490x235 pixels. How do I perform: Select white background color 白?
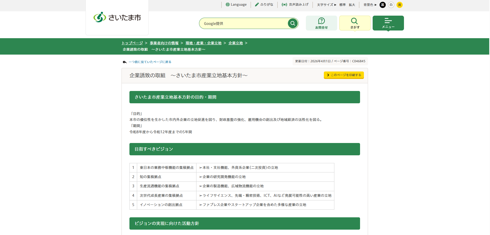(391, 5)
